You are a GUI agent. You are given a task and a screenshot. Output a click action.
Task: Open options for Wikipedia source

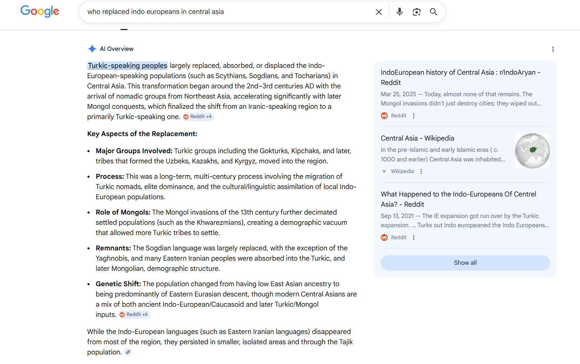(x=421, y=171)
